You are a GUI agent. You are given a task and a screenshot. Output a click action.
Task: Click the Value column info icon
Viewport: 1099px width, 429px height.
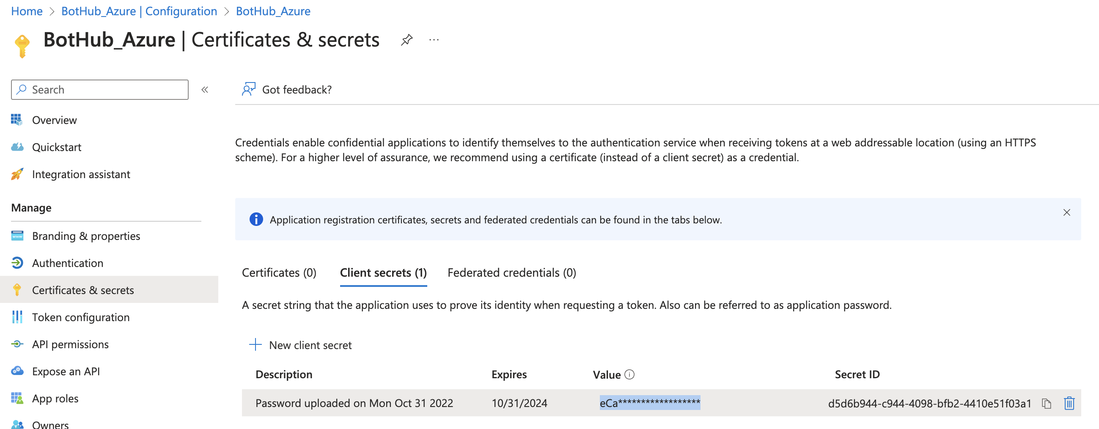tap(629, 374)
